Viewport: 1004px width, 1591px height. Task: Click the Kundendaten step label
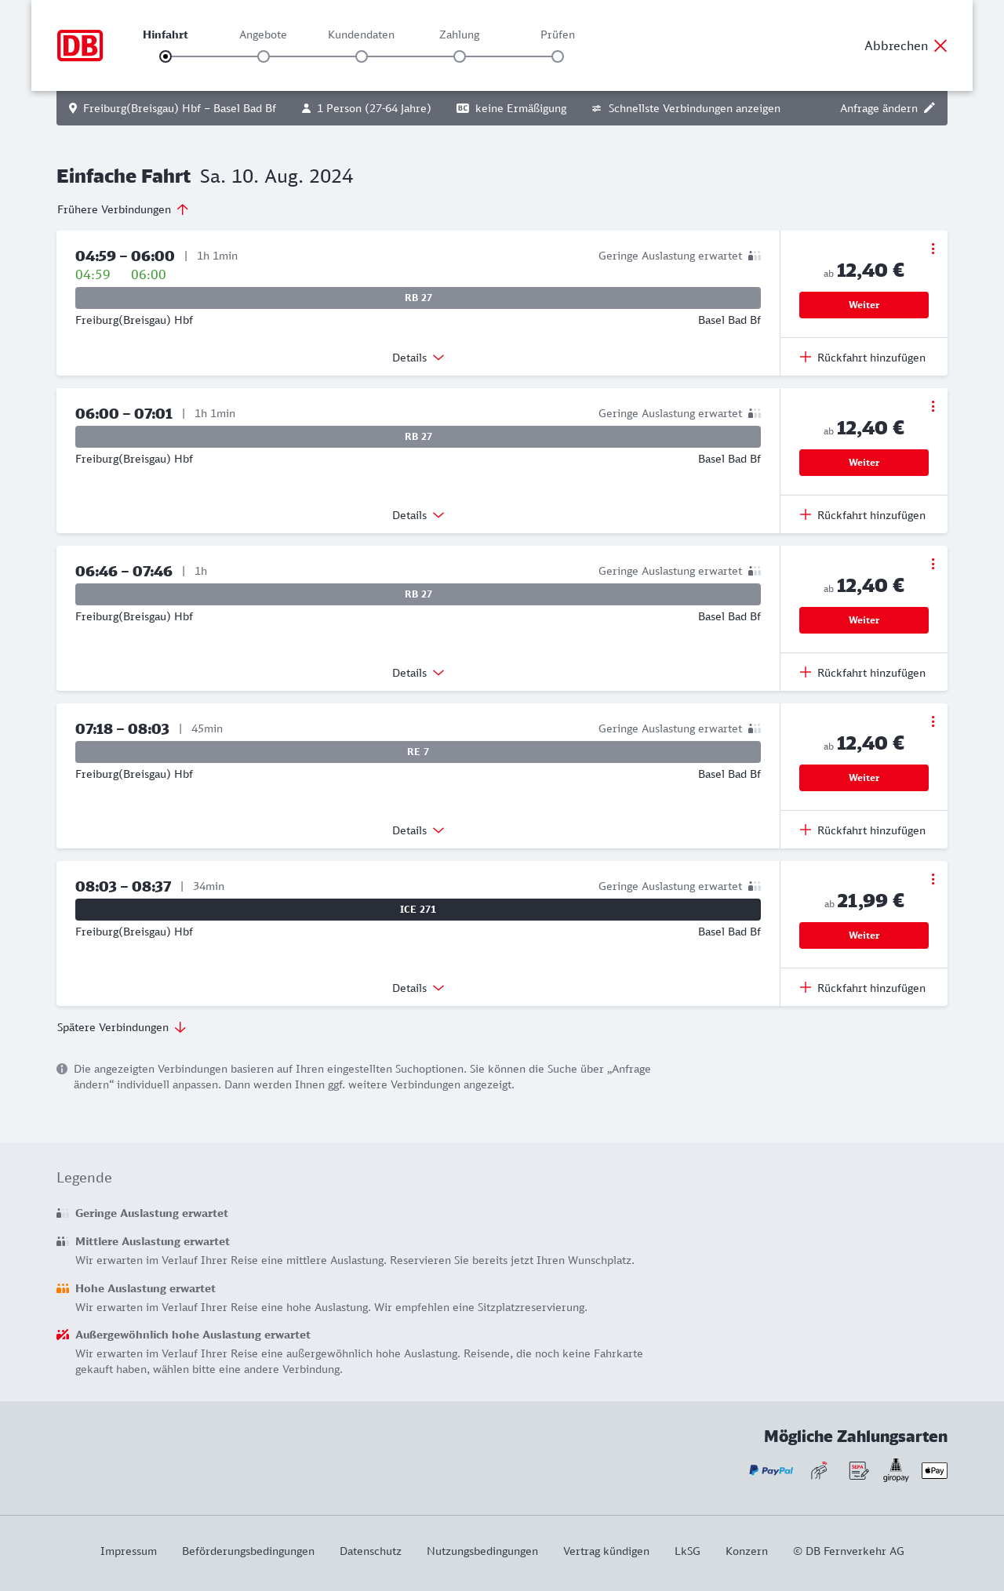coord(361,35)
